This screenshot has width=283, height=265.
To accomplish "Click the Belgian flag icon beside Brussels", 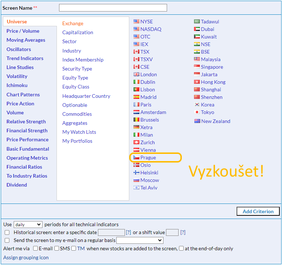I will pos(136,120).
